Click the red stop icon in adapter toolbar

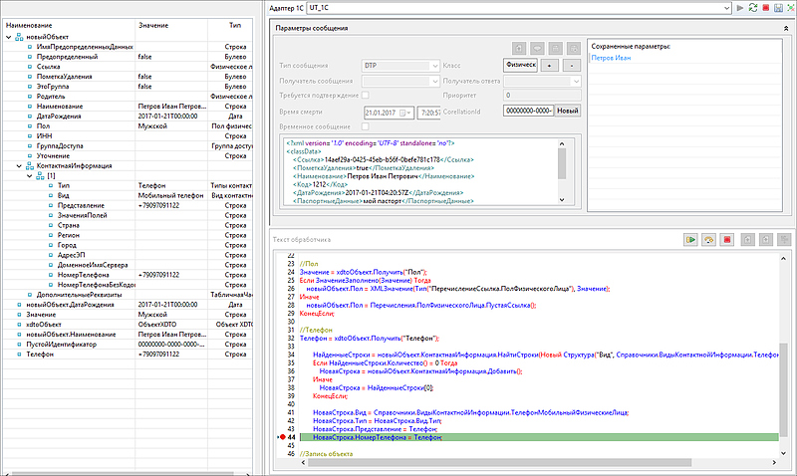764,8
